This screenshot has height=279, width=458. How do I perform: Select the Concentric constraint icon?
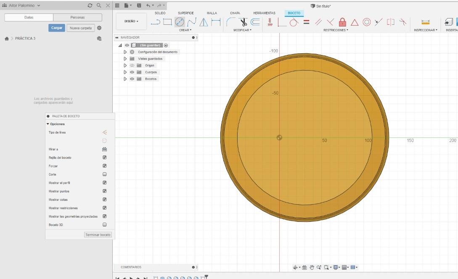pos(367,22)
